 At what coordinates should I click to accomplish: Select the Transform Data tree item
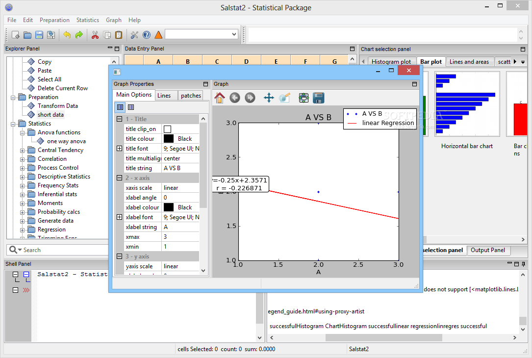58,106
